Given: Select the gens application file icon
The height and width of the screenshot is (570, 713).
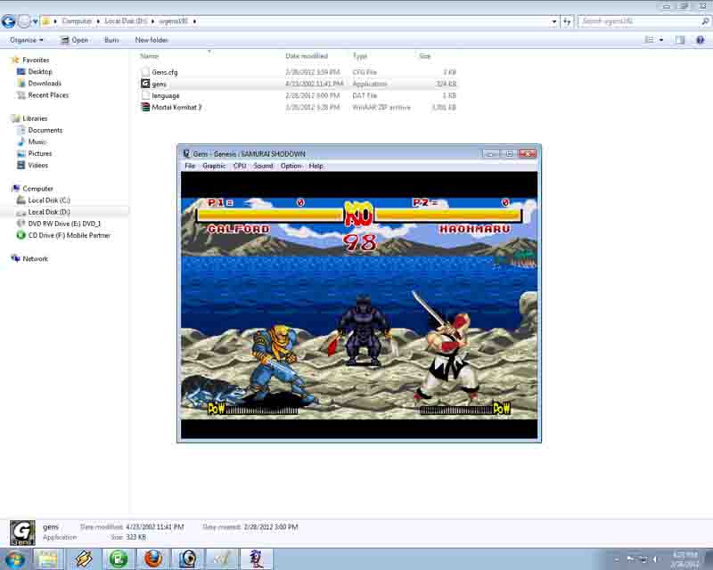Looking at the screenshot, I should [x=145, y=84].
